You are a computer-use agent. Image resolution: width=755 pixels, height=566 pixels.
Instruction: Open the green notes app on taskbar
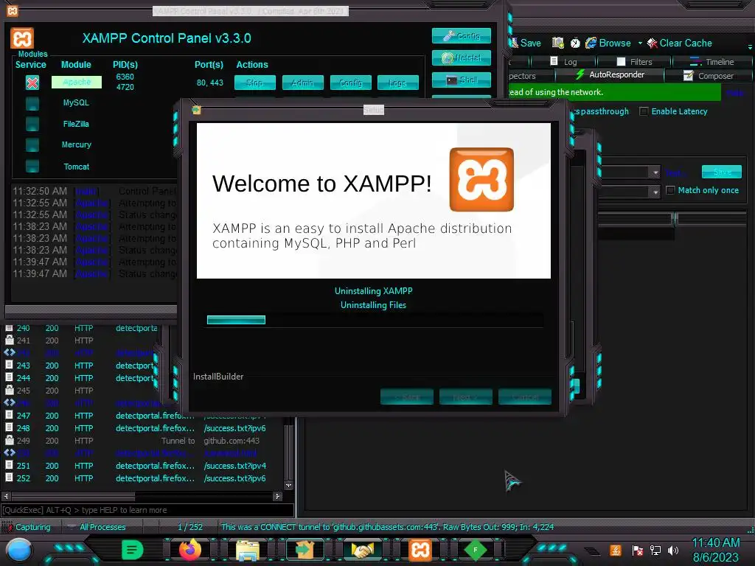coord(133,550)
